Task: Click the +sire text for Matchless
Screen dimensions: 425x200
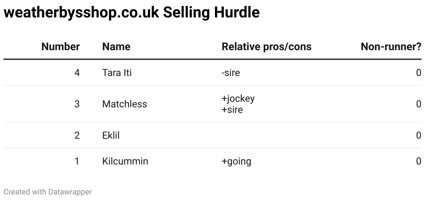Action: (232, 110)
